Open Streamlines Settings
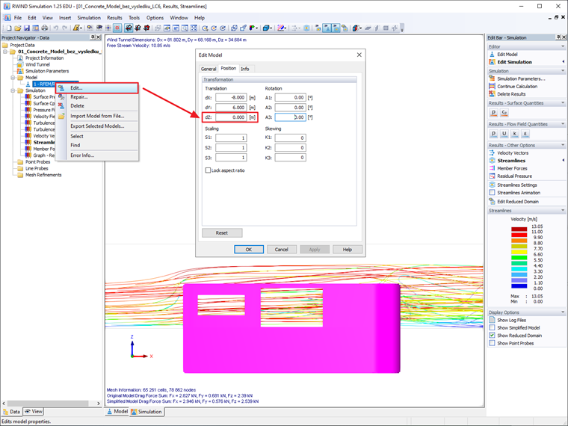 pyautogui.click(x=517, y=185)
